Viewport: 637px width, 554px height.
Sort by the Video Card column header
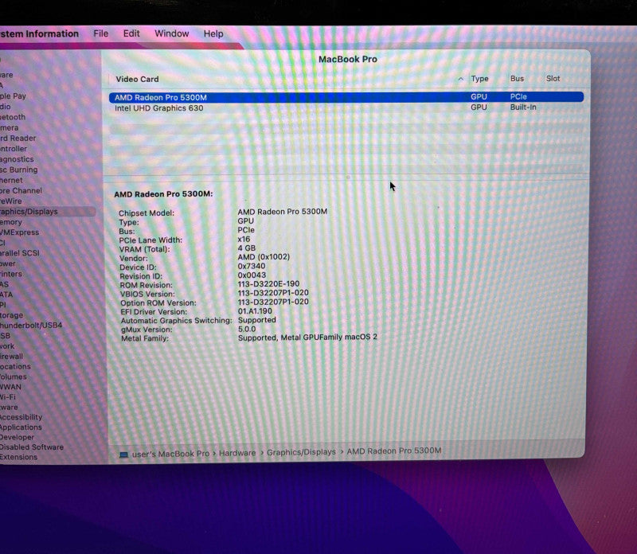(137, 80)
